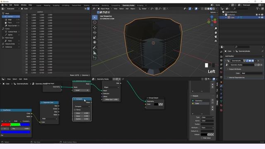Select the Add Cube tool in viewport

point(95,58)
